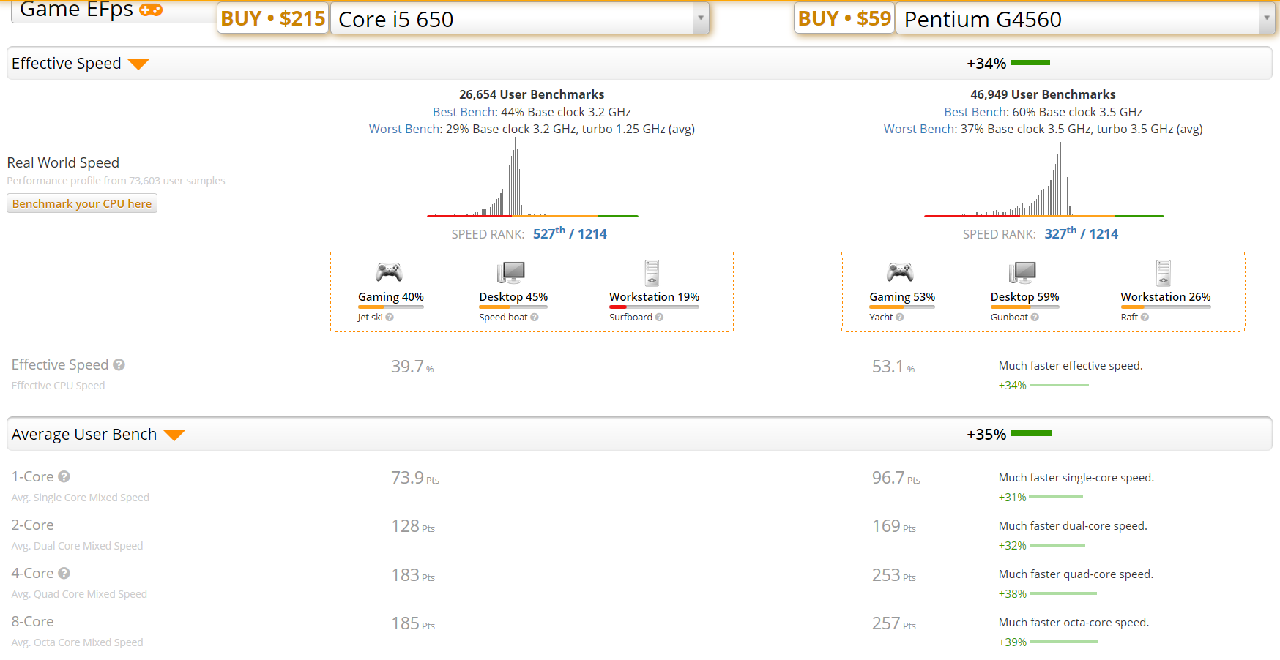
Task: Click the Core i5 650 Gaming controller icon
Action: pyautogui.click(x=389, y=272)
